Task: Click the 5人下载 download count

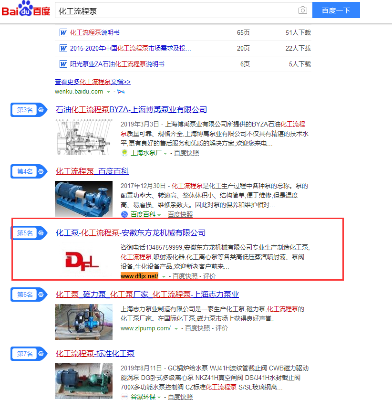Action: click(x=300, y=64)
